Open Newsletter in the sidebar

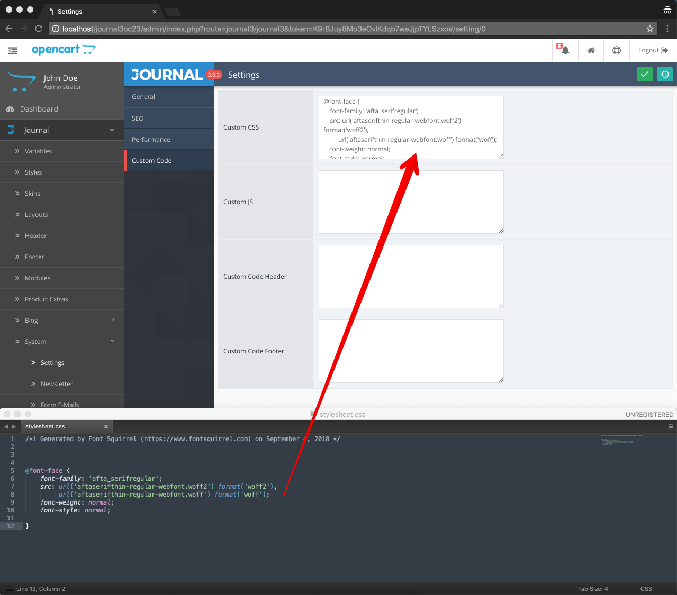point(57,384)
